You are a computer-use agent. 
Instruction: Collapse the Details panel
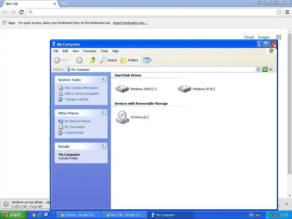[x=103, y=146]
